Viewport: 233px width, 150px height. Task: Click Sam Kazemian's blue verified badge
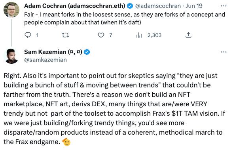[87, 52]
